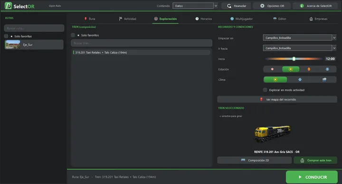Select rain weather cloud option
The image size is (342, 184).
click(x=324, y=80)
